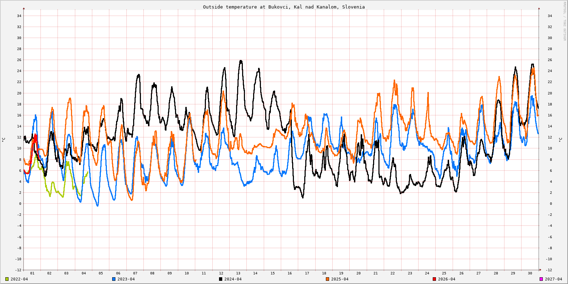This screenshot has height=284, width=568.
Task: Select the 2024-04 legend text label
Action: click(233, 279)
